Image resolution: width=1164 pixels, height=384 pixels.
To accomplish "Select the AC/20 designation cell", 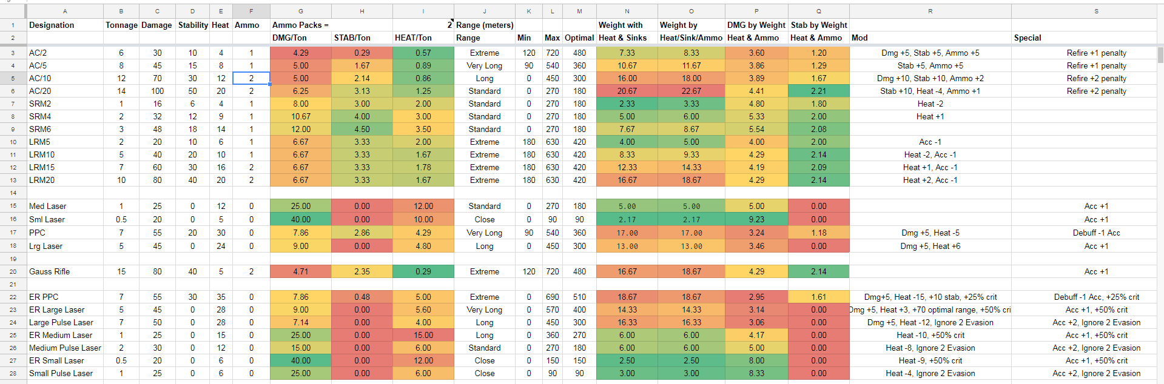I will click(x=65, y=91).
